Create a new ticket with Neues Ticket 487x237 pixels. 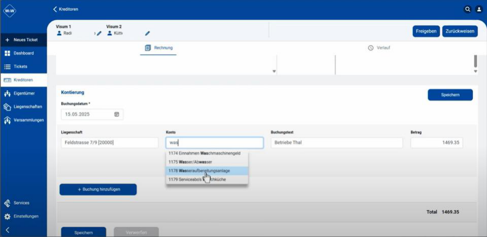click(x=24, y=40)
